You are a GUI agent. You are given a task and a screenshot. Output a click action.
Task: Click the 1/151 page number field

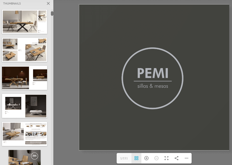coord(124,158)
